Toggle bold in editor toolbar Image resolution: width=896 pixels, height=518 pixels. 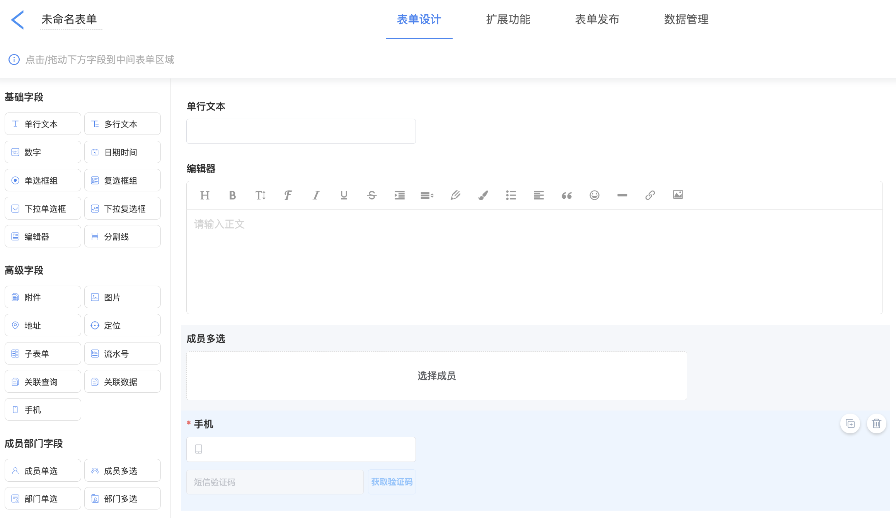pos(232,196)
